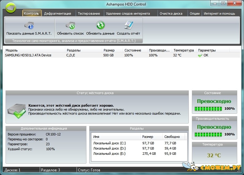Screen dimensions: 244x175
Task: Click the Температура column header
Action: tap(184, 50)
